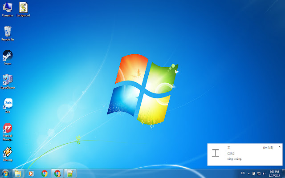Screen dimensions: 285x178
Task: Select the background file on desktop
Action: pyautogui.click(x=23, y=8)
